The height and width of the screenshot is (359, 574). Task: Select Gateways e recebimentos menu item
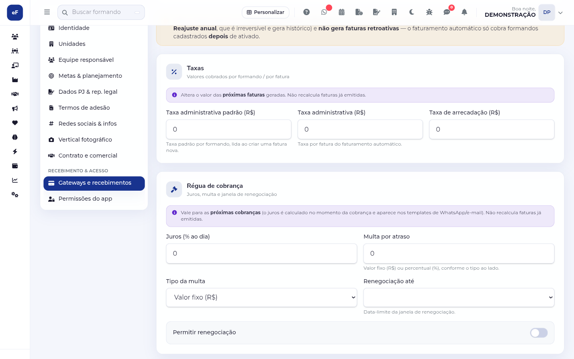click(x=94, y=183)
